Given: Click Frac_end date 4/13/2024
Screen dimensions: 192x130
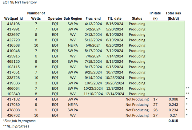Looking at the screenshot, I should [93, 24].
